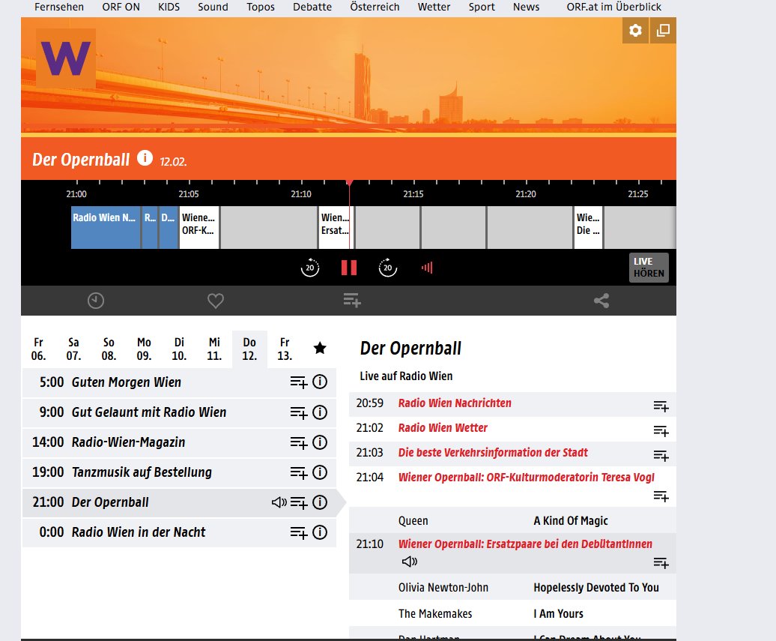Open favorites star in day selector
This screenshot has width=776, height=641.
320,349
